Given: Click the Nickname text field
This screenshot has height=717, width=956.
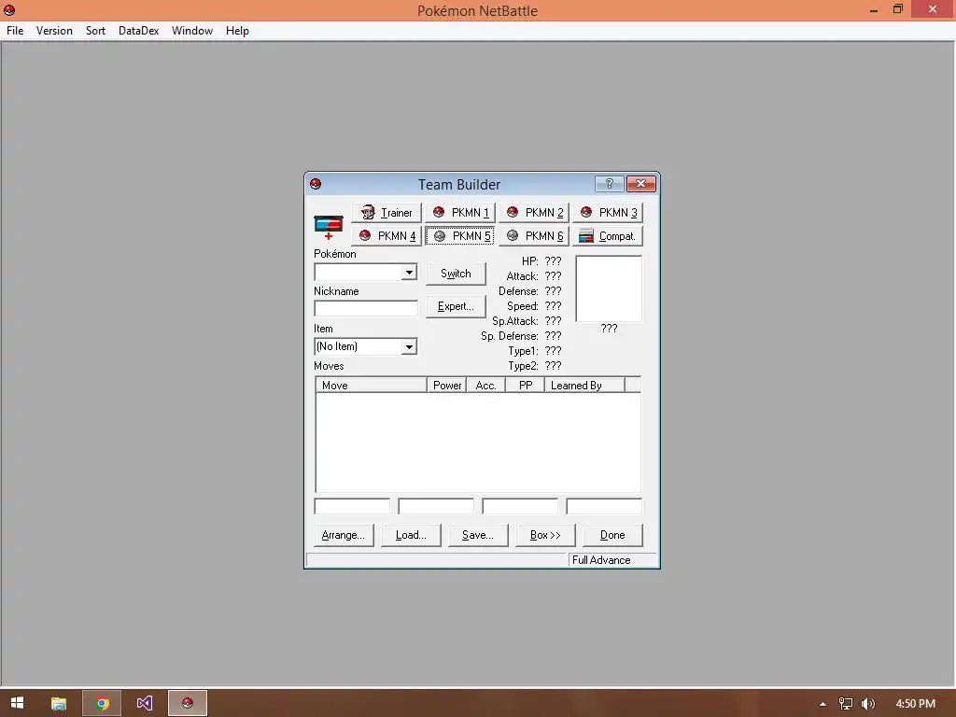Looking at the screenshot, I should pyautogui.click(x=366, y=308).
